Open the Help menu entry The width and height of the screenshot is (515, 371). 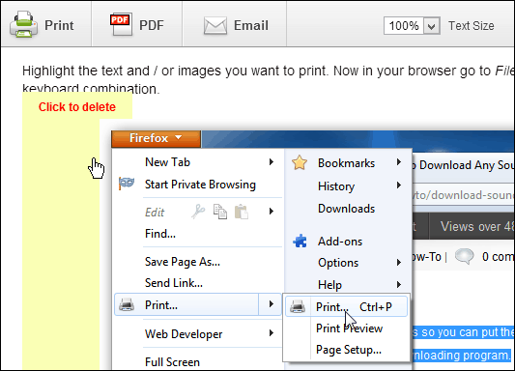(330, 285)
